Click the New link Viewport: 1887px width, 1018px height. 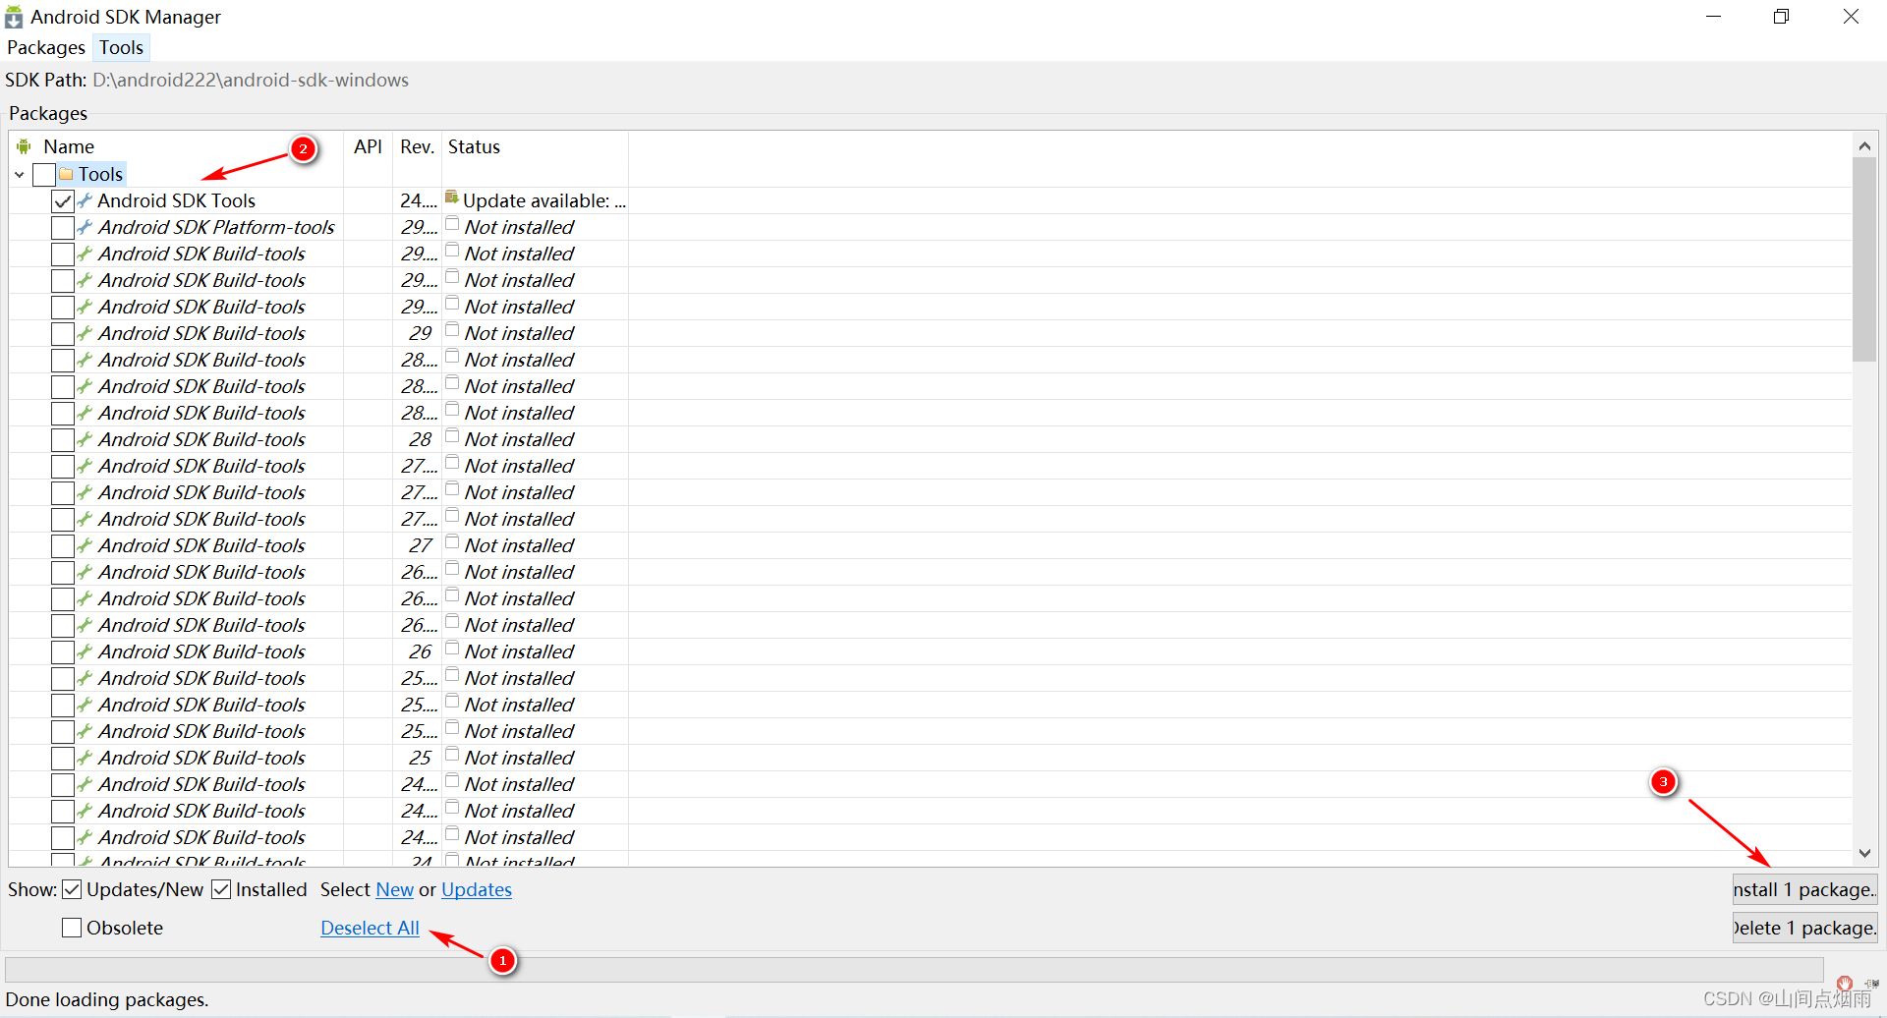[x=395, y=889]
